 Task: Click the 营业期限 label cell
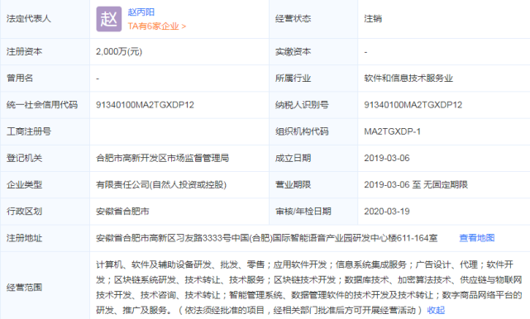pyautogui.click(x=313, y=184)
